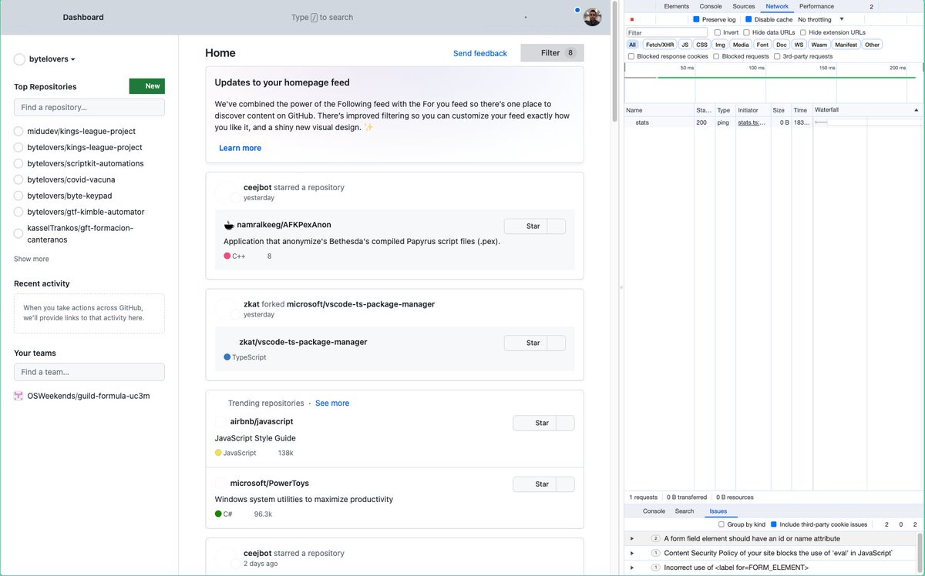925x576 pixels.
Task: Enable Blocked response cookies checkbox
Action: coord(631,56)
